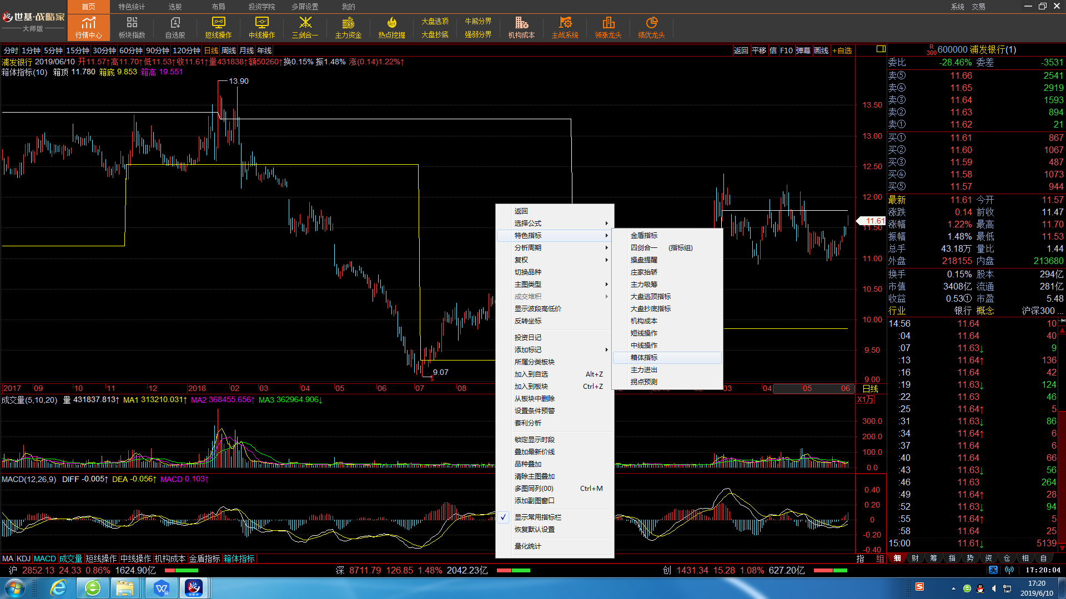Open the 板块指数 sector index icon
The width and height of the screenshot is (1066, 599).
[132, 27]
